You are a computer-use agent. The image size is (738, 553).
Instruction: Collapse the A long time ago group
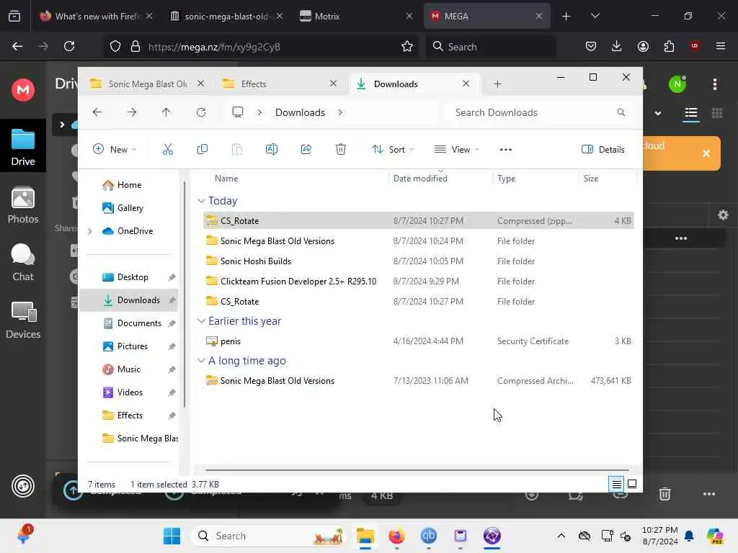[x=201, y=361]
